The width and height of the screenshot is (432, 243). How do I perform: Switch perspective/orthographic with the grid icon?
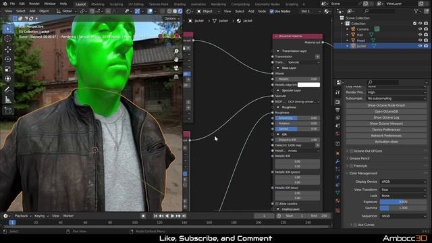(x=176, y=76)
